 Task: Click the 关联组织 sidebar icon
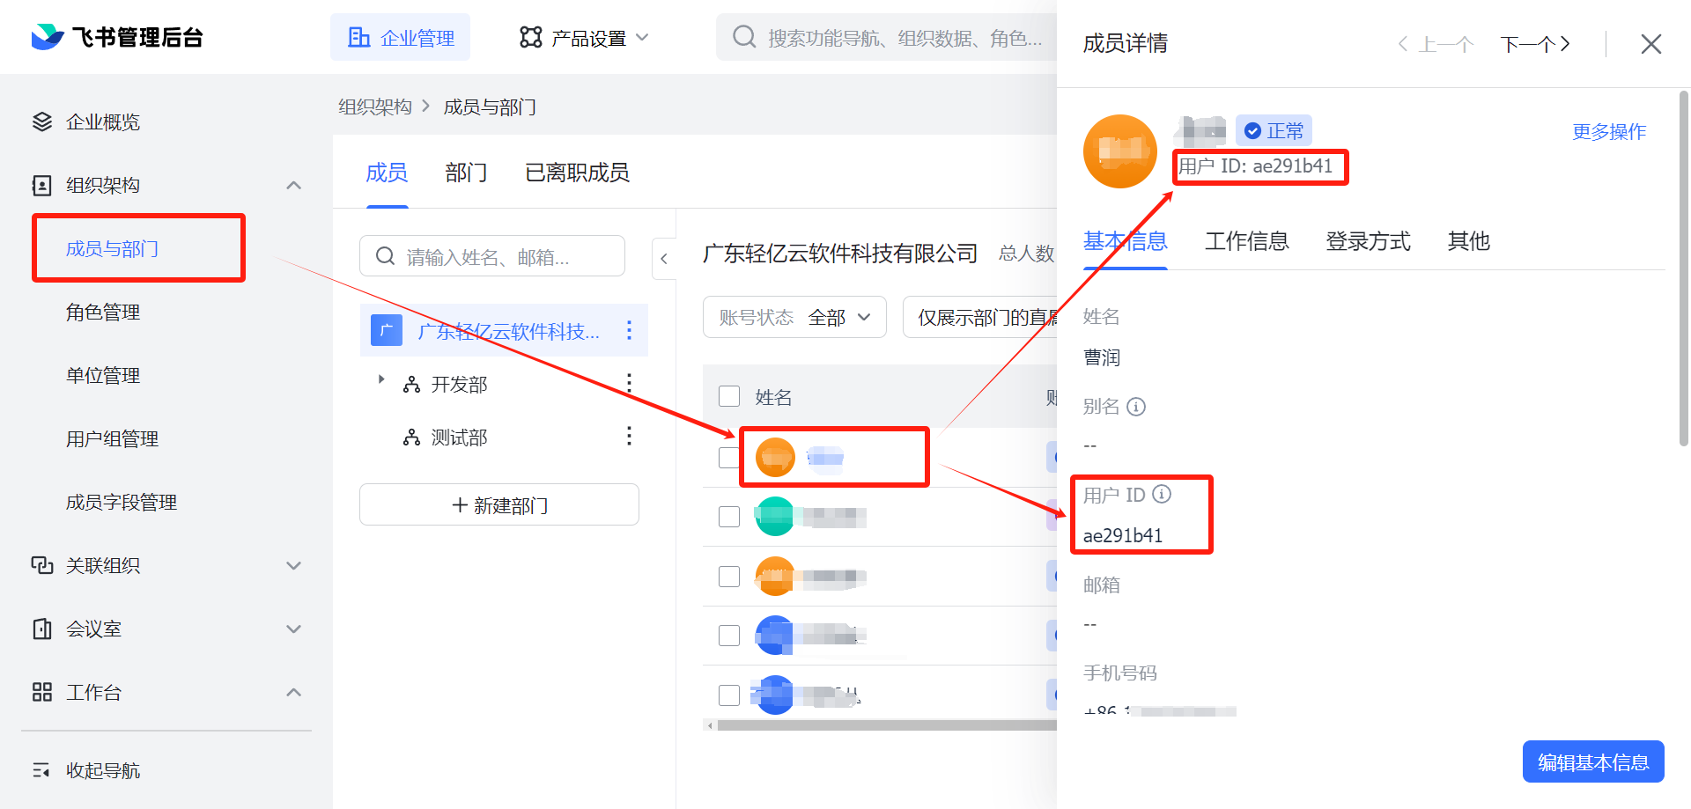click(x=42, y=565)
